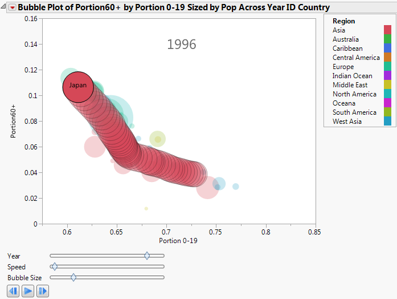
Task: Click the step backward playback button
Action: pyautogui.click(x=14, y=291)
